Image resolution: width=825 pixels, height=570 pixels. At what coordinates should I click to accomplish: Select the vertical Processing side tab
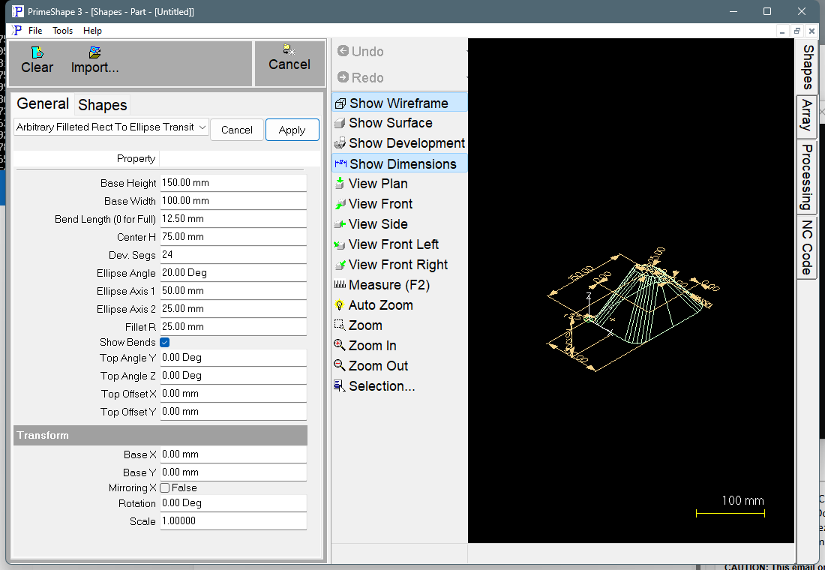(x=808, y=177)
